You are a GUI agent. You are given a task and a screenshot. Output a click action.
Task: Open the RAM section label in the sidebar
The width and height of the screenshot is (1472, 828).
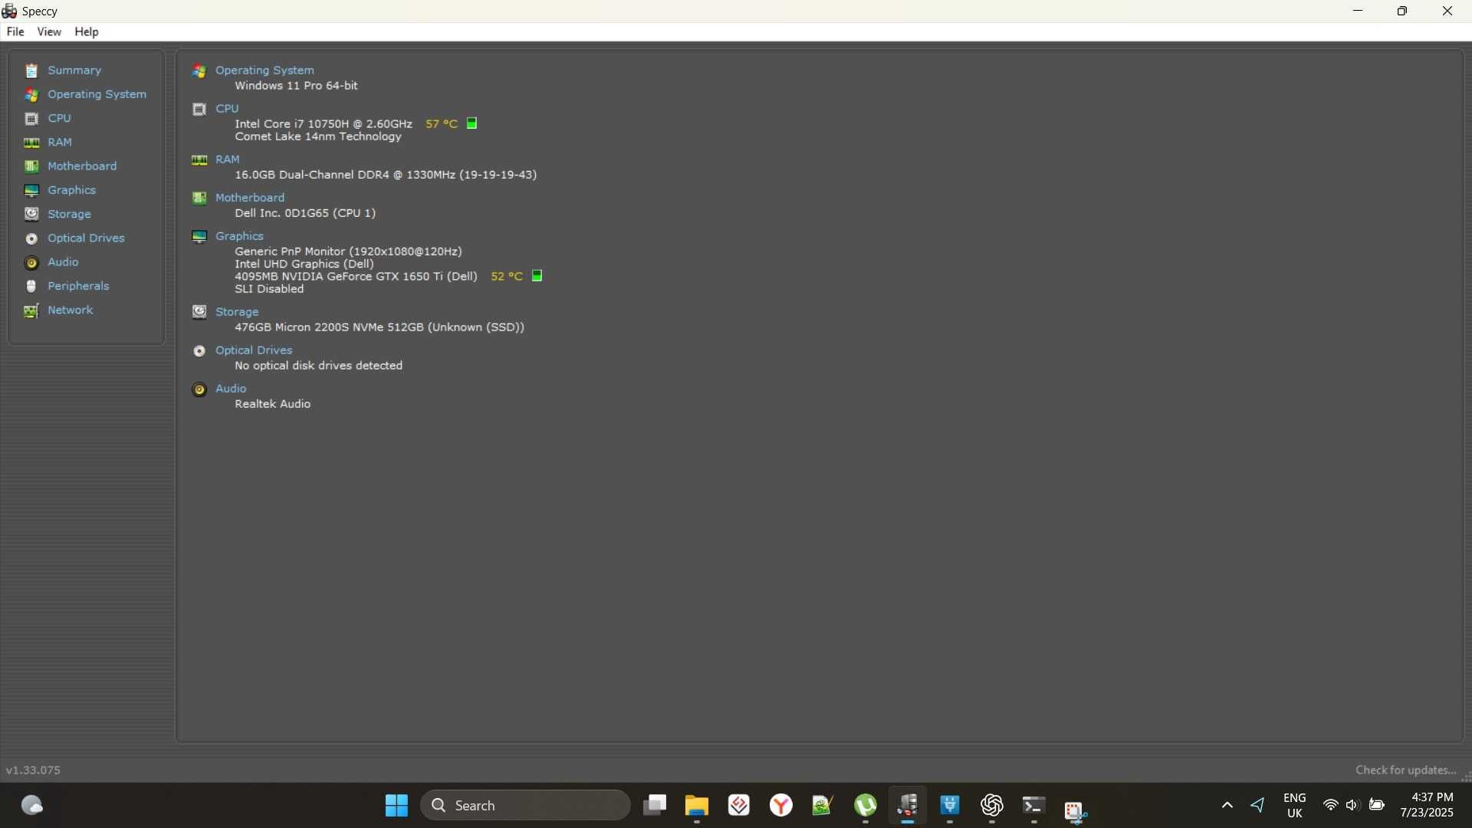60,143
